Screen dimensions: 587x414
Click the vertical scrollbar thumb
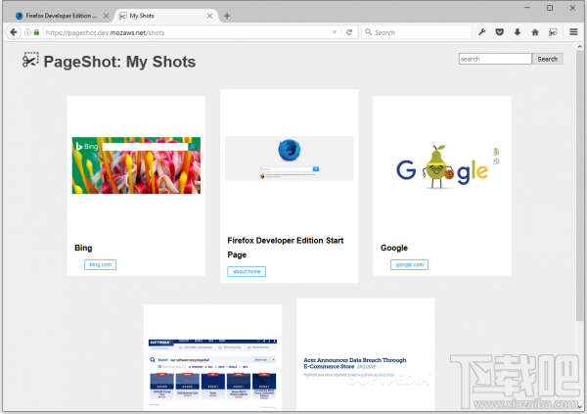(579, 185)
